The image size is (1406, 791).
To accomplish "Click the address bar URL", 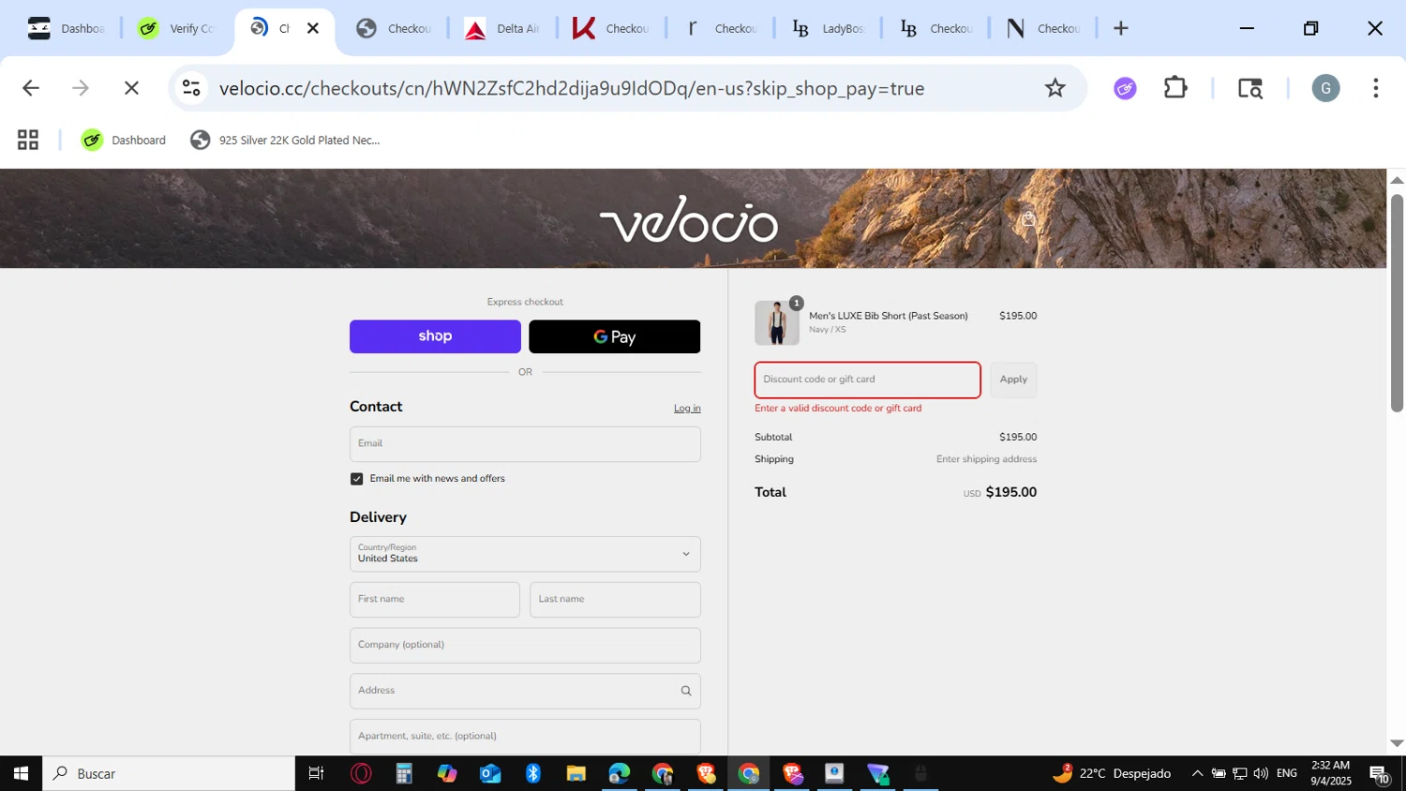I will coord(572,88).
